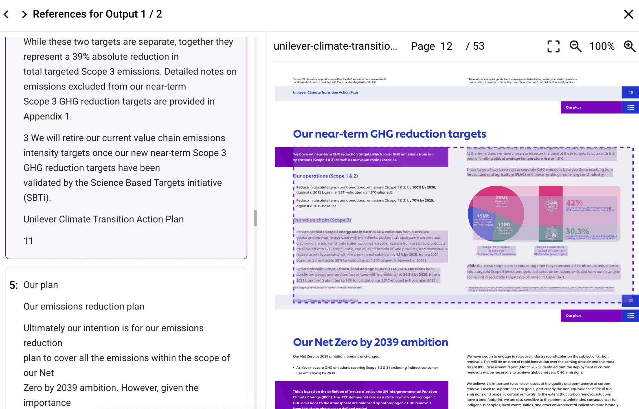This screenshot has height=409, width=639.
Task: Click the page 10 number box in the PDF
Action: 631,92
